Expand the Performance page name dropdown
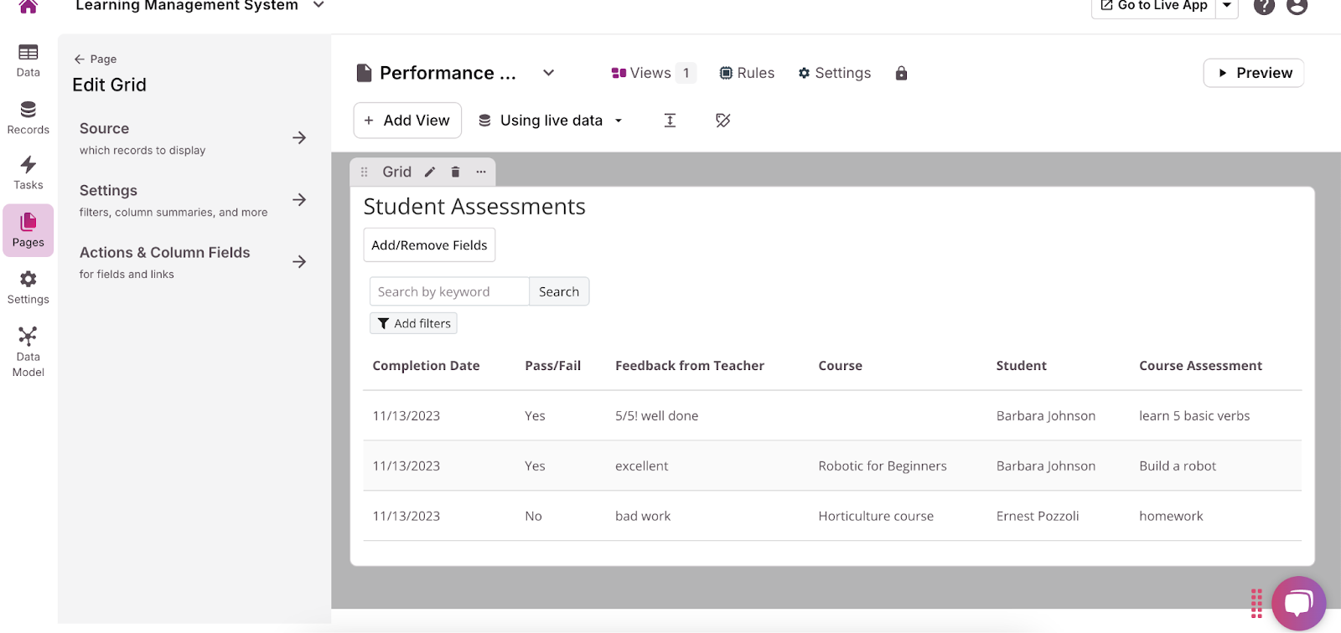 click(x=548, y=73)
